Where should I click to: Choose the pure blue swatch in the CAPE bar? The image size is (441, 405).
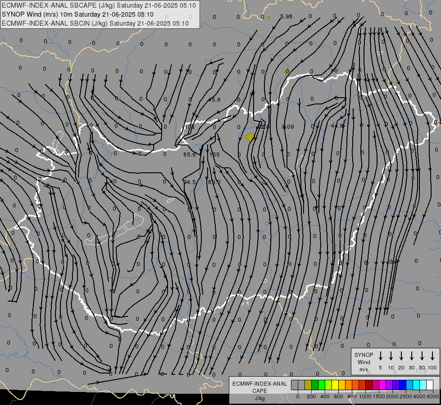tap(403, 385)
